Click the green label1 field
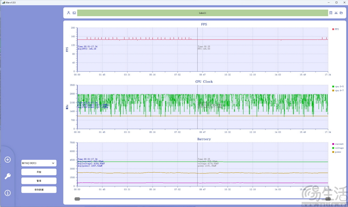Viewport: 348px width, 207px height. click(202, 13)
